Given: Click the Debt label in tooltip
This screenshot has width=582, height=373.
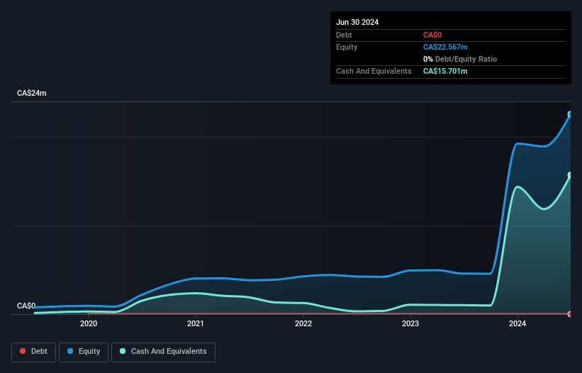Looking at the screenshot, I should 344,35.
